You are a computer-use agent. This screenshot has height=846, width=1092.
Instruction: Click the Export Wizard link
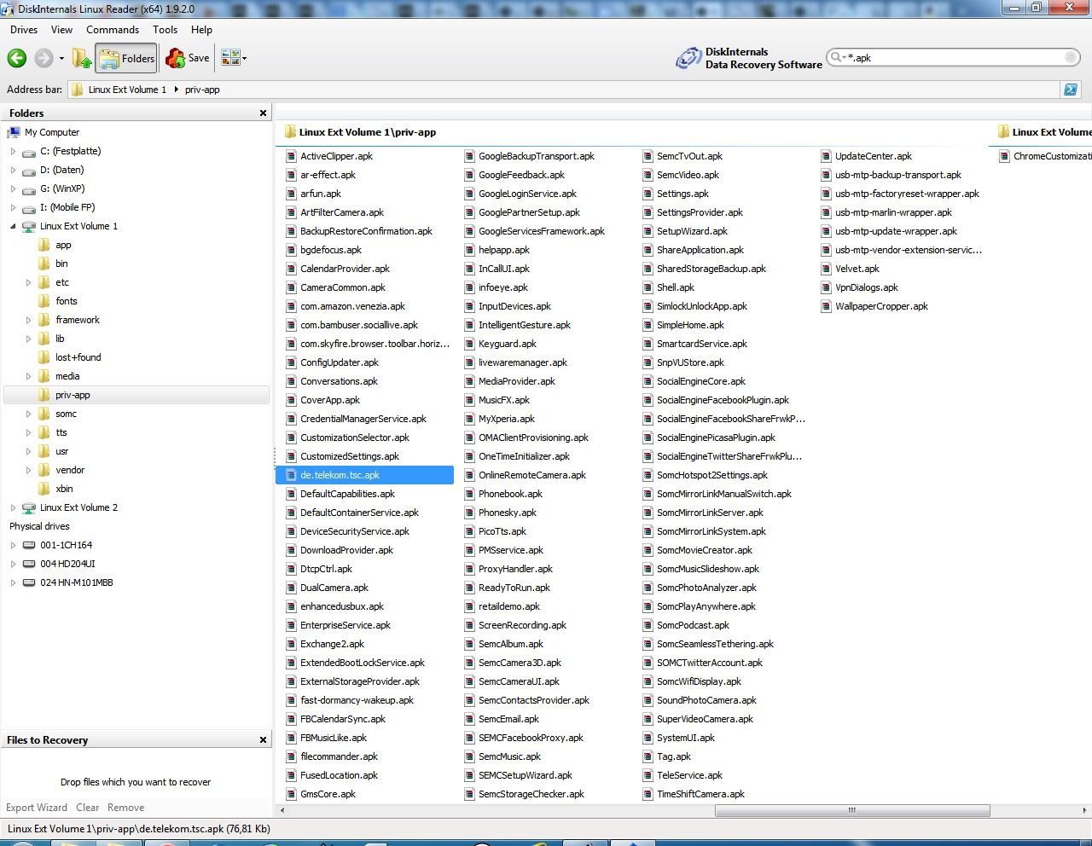(37, 808)
